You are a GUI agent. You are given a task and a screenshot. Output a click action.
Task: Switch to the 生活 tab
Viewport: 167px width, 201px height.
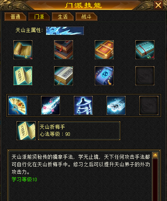click(x=63, y=17)
